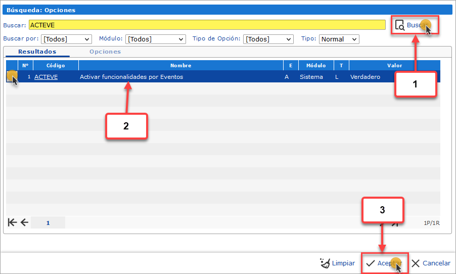Click the Cancelar X icon
Viewport: 456px width, 274px height.
(x=416, y=263)
